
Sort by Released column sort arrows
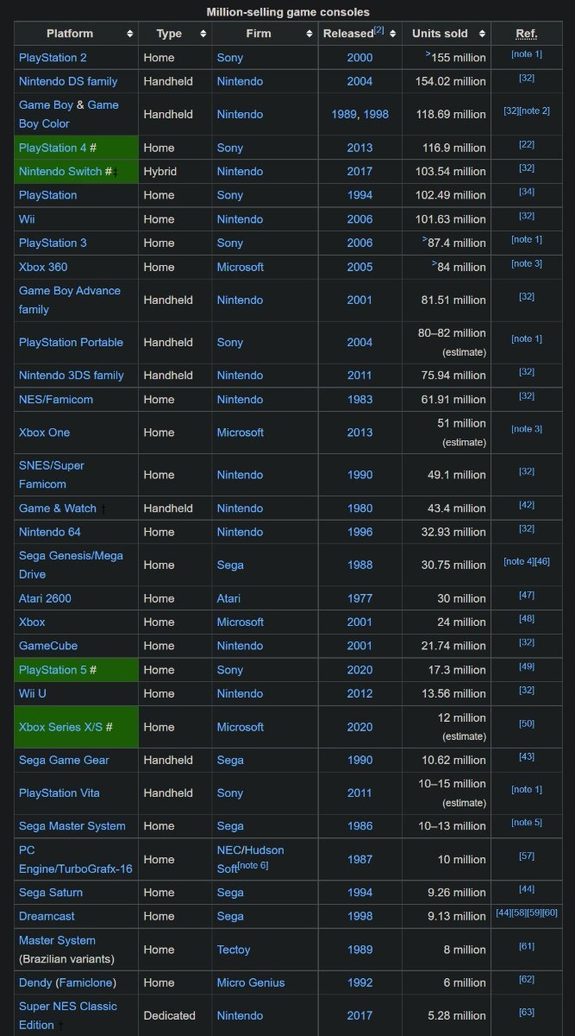tap(393, 34)
